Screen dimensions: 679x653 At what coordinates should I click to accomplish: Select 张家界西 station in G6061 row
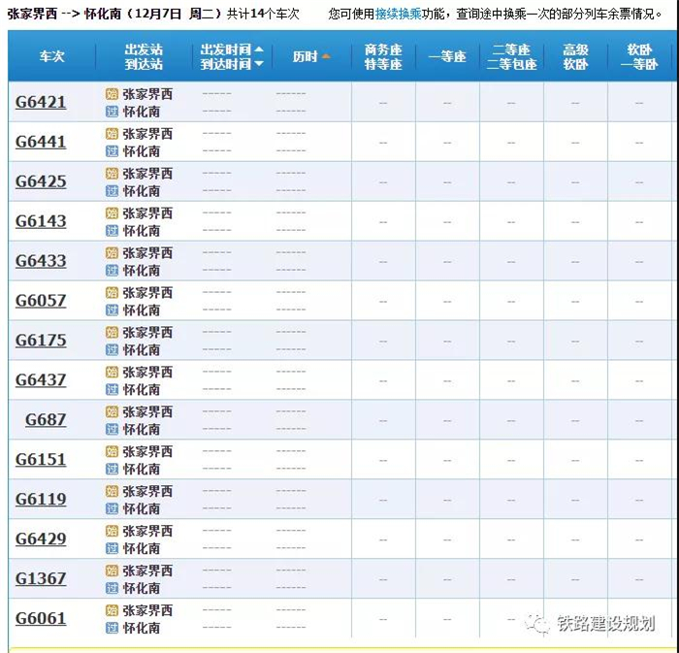tap(147, 610)
